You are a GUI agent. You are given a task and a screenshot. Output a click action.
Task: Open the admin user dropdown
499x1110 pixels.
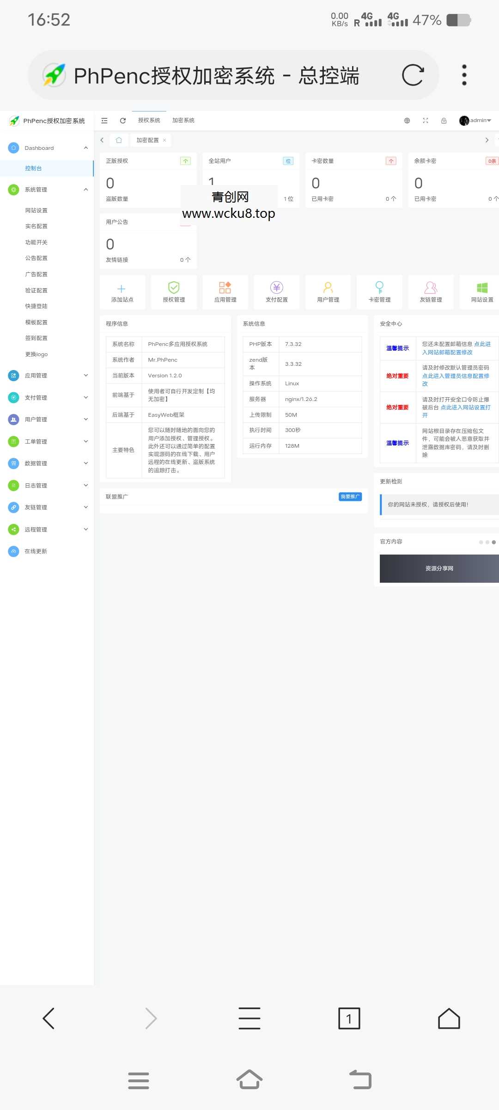click(475, 121)
